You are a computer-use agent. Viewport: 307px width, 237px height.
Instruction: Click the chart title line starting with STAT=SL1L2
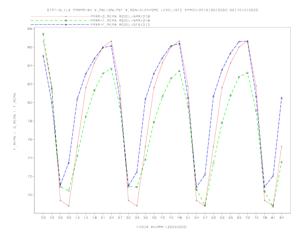(x=152, y=10)
